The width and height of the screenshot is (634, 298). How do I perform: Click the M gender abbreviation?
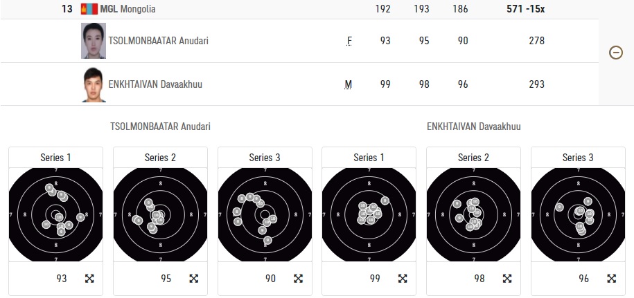click(349, 84)
